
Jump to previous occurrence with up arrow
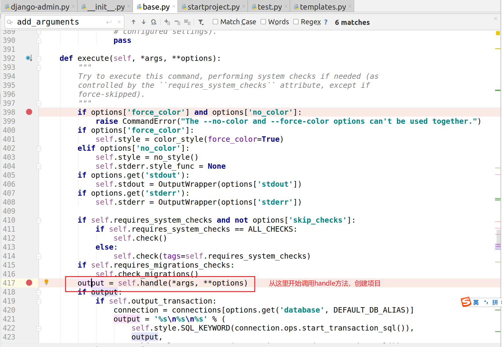coord(134,22)
